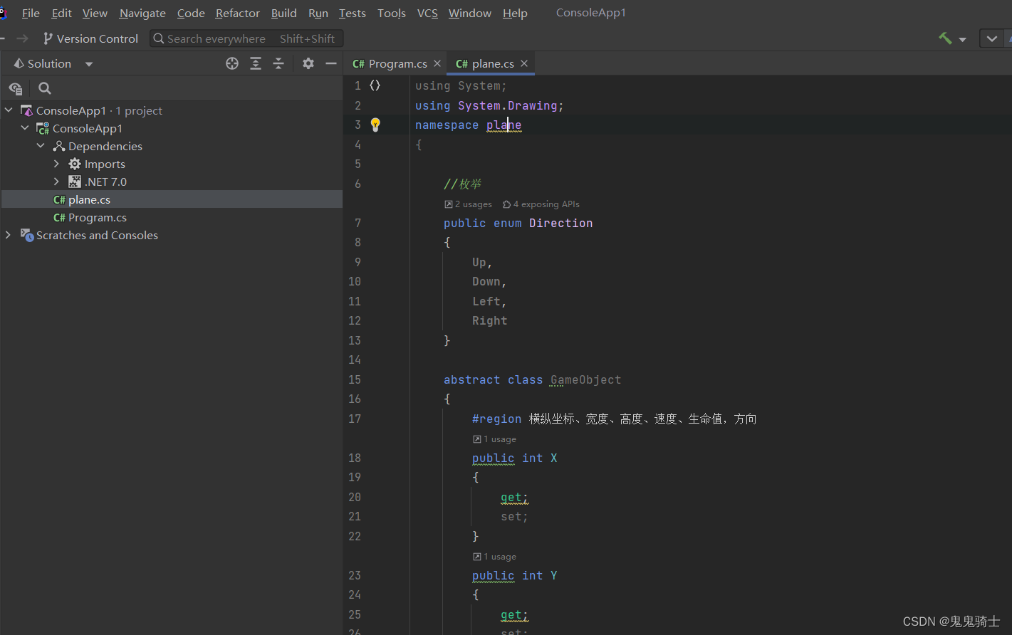Image resolution: width=1012 pixels, height=635 pixels.
Task: Click the Expand All icon in Solution panel
Action: (x=256, y=63)
